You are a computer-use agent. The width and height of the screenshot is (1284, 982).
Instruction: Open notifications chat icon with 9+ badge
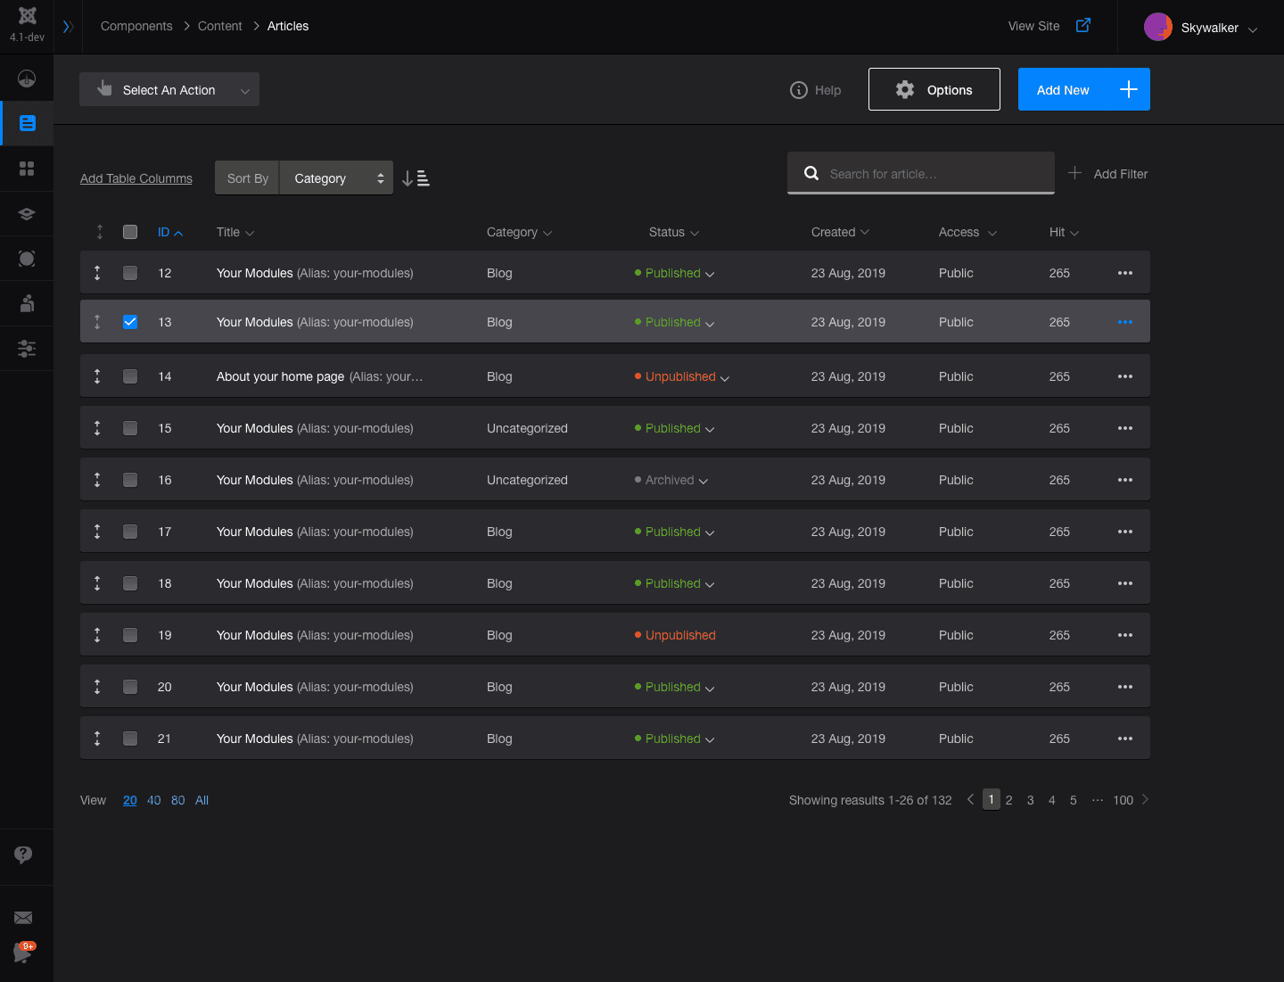pyautogui.click(x=24, y=952)
